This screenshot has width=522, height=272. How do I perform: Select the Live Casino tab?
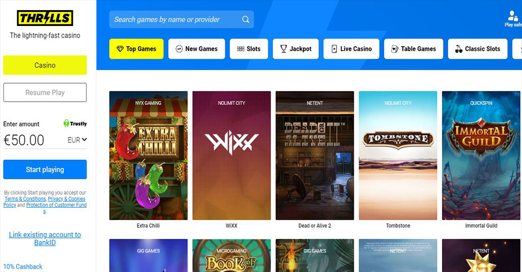[351, 49]
